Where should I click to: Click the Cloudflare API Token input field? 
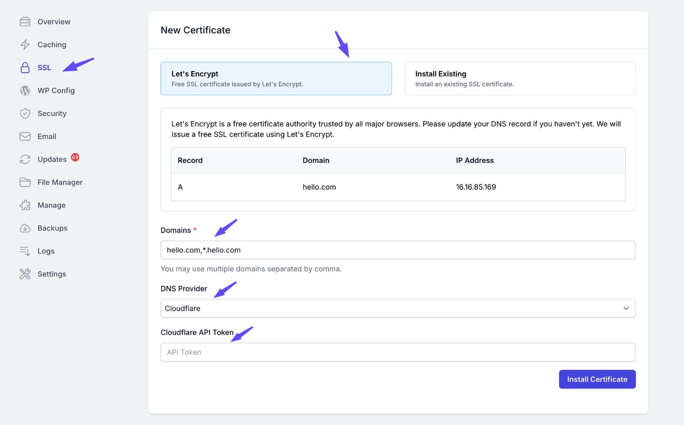tap(398, 352)
